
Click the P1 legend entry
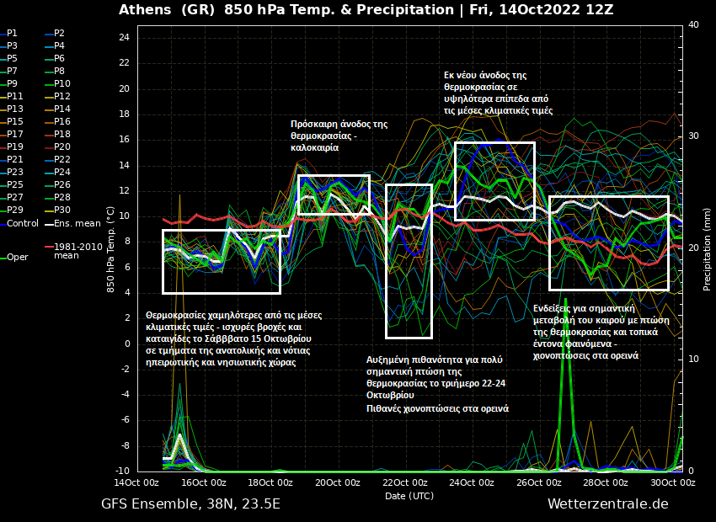(x=9, y=34)
